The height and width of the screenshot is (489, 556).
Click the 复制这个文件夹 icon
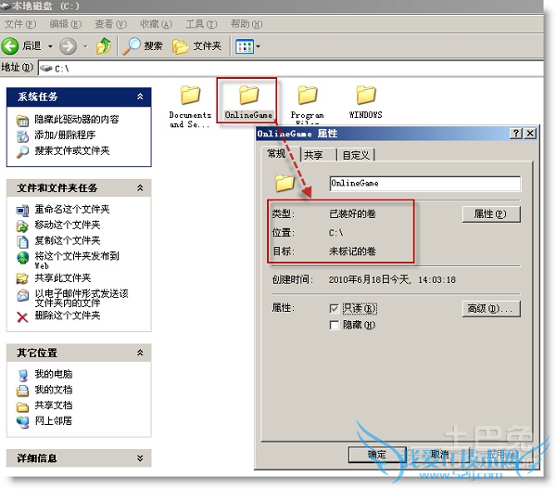(x=22, y=241)
